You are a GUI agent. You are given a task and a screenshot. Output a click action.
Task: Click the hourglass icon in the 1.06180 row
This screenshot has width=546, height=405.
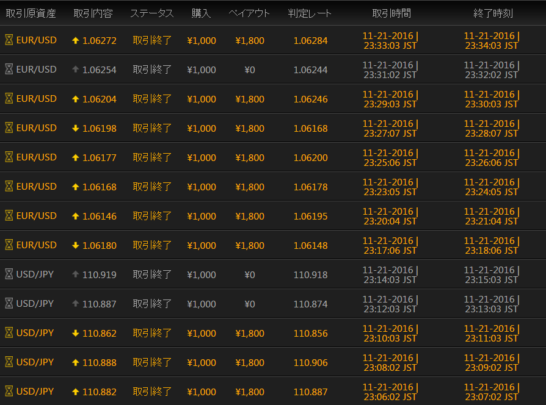9,245
